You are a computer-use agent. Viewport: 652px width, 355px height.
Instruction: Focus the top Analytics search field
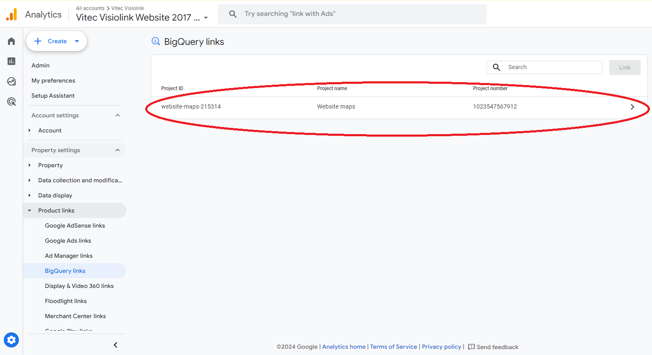click(x=352, y=14)
